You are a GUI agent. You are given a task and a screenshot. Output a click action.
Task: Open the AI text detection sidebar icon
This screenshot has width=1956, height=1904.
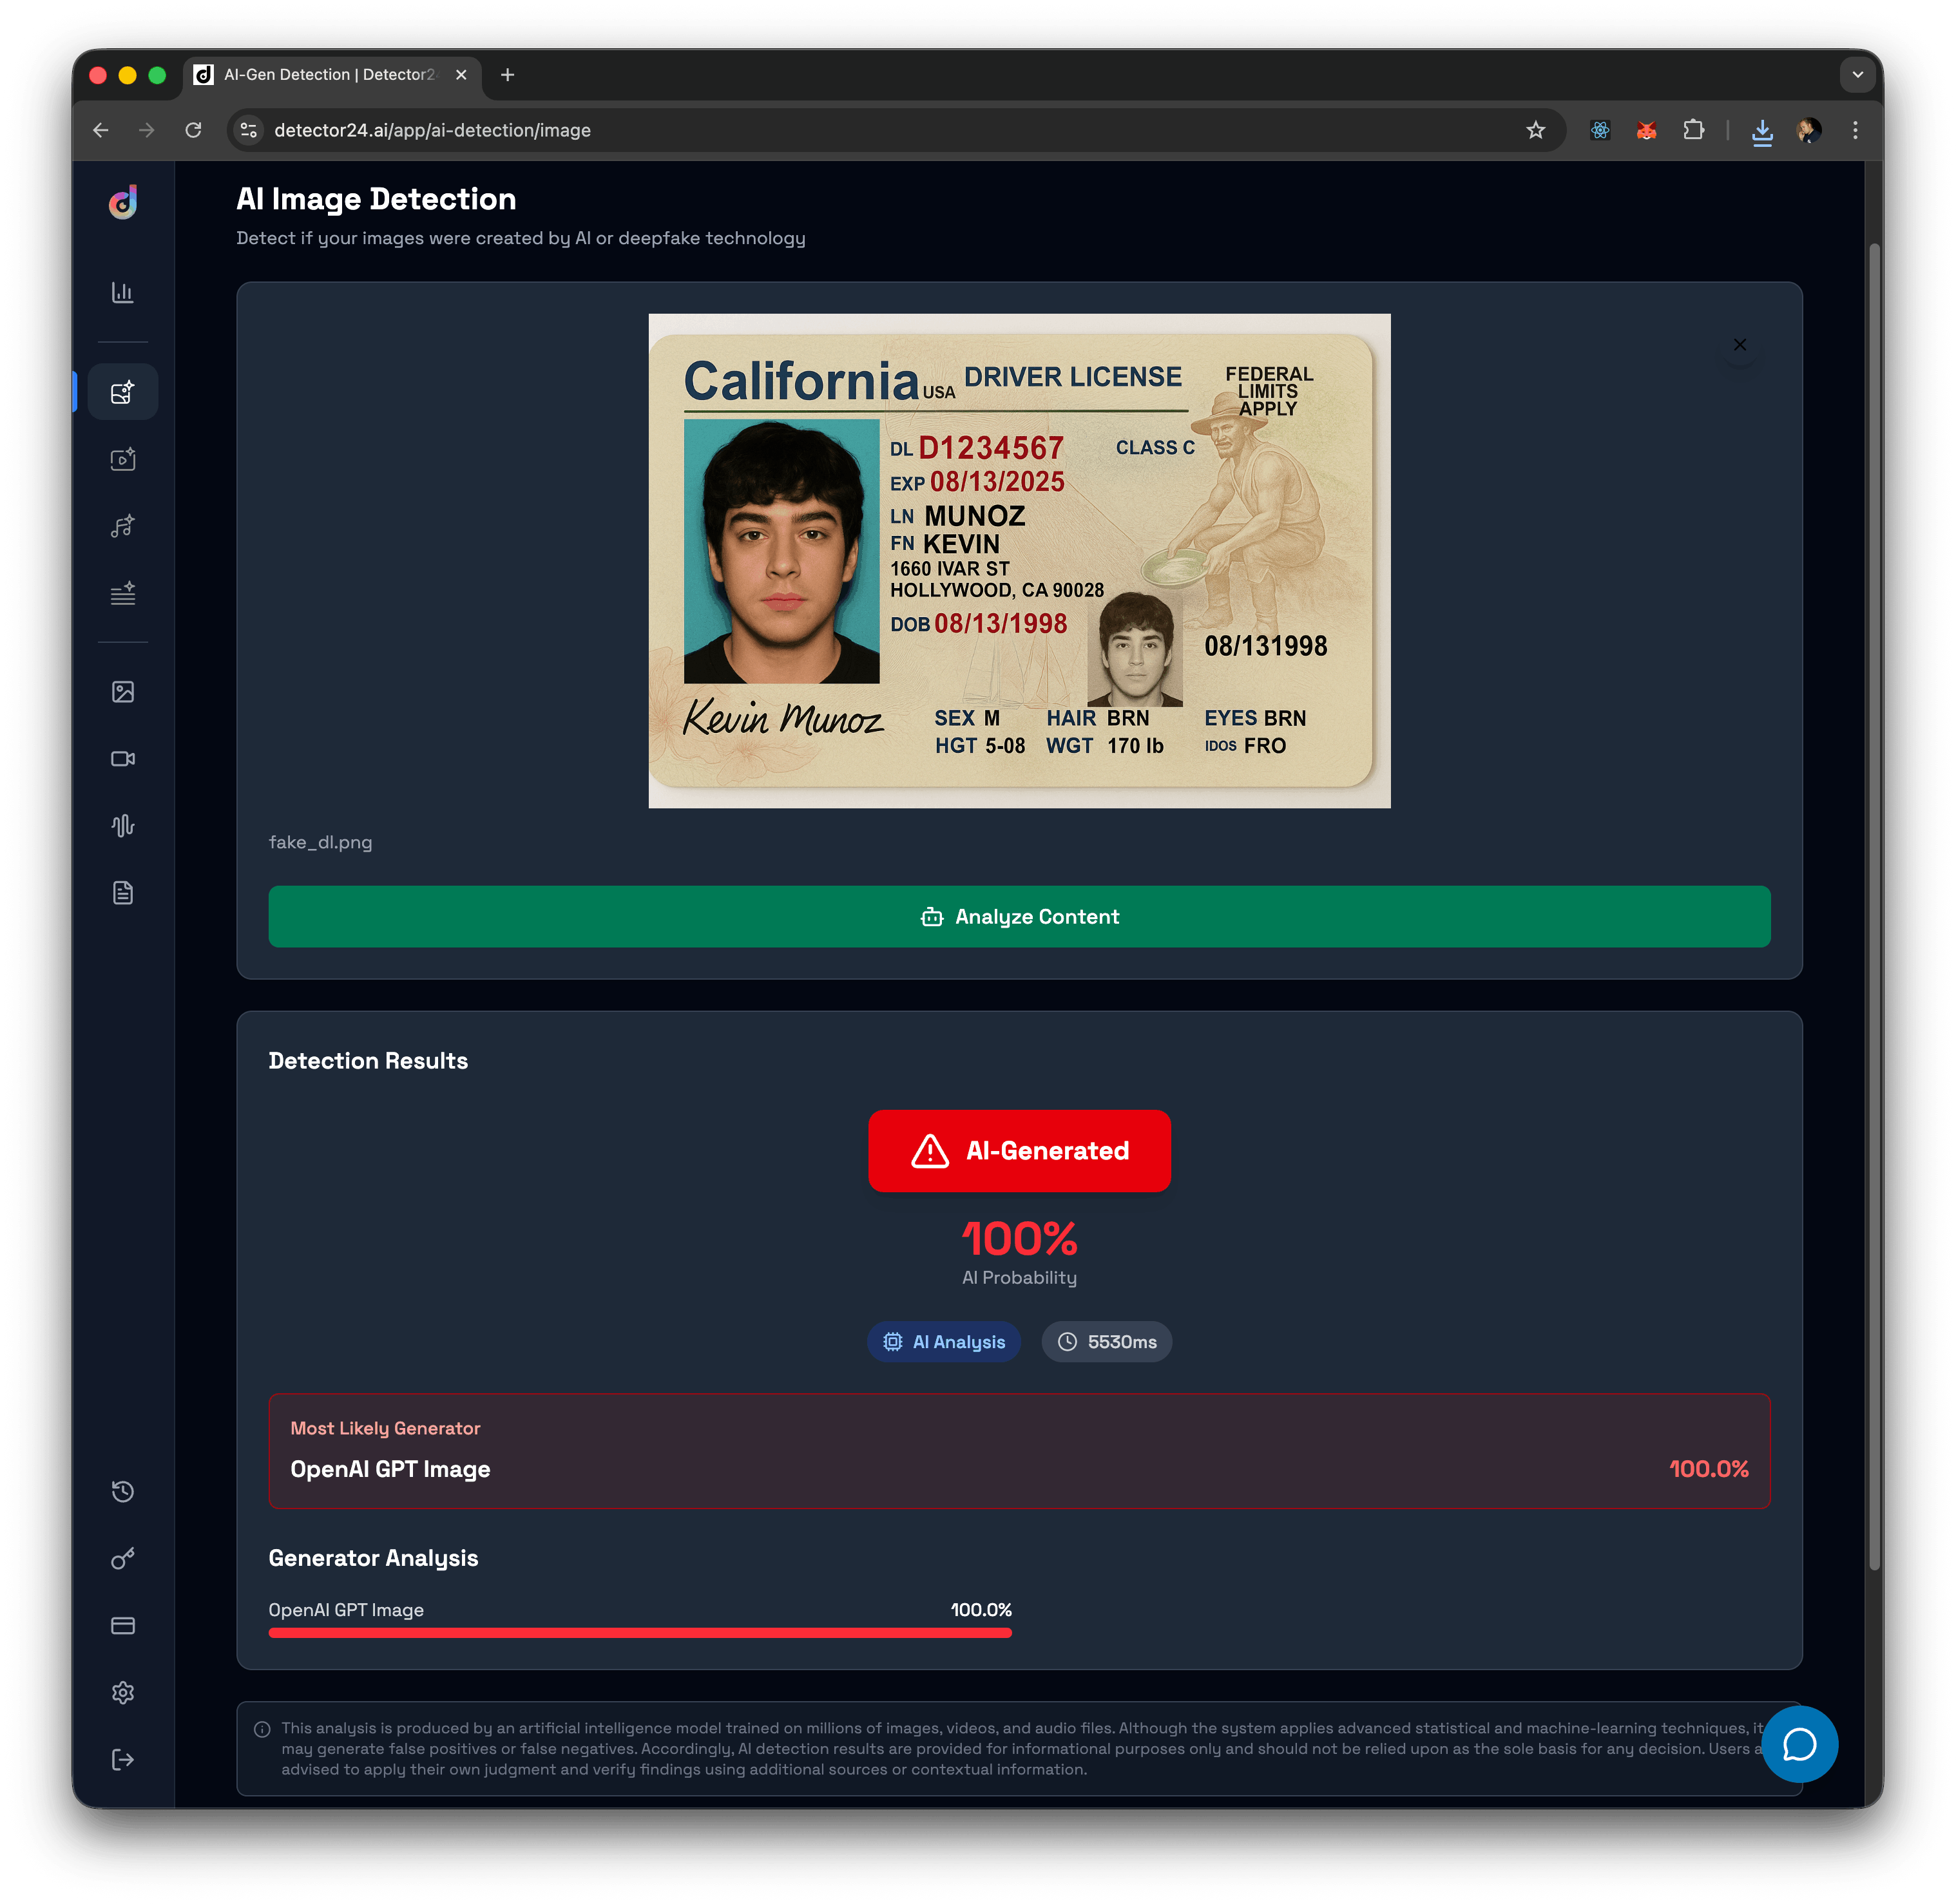click(122, 593)
